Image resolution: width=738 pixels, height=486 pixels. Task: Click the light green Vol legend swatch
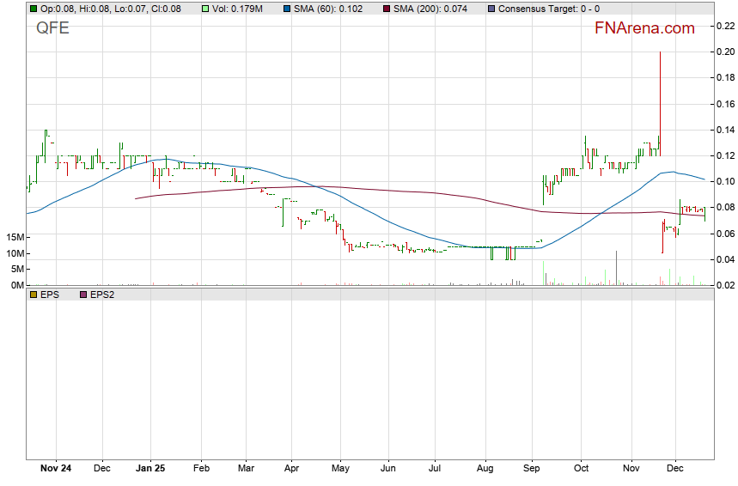tap(205, 9)
